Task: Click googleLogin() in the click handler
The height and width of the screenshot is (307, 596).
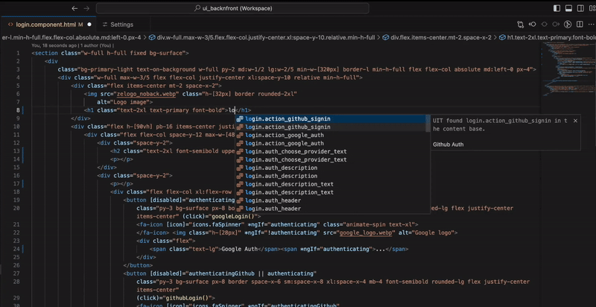Action: (x=234, y=216)
